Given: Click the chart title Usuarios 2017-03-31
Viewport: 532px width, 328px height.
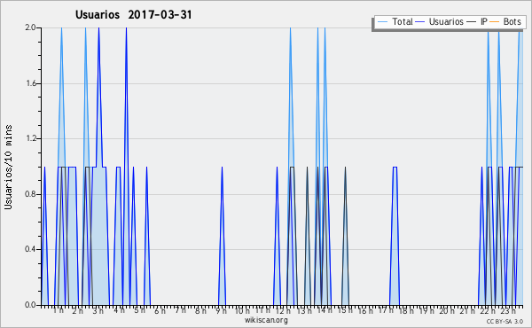Looking at the screenshot, I should coord(133,14).
